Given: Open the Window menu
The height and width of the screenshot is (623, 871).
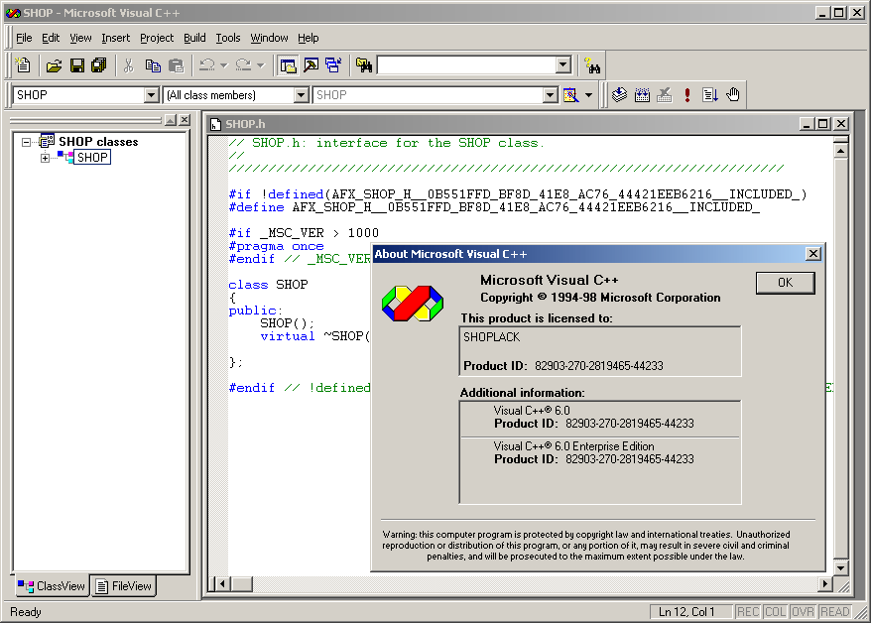Looking at the screenshot, I should pos(269,38).
